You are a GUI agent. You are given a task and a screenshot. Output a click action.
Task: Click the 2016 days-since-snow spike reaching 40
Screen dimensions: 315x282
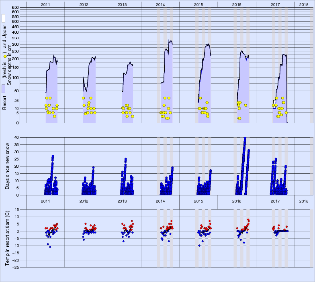click(x=244, y=139)
